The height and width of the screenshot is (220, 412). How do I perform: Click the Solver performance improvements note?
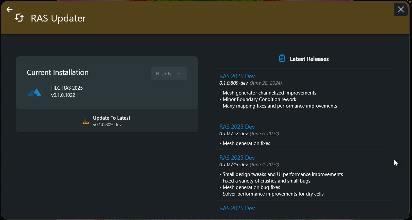click(x=273, y=194)
